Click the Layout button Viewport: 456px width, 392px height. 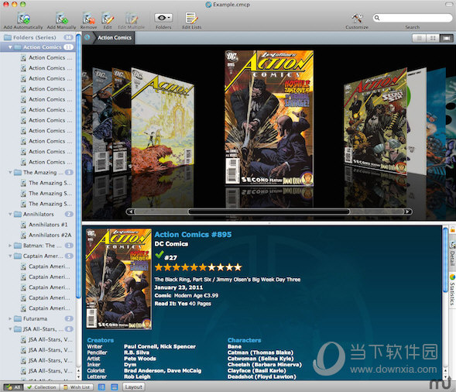click(133, 387)
